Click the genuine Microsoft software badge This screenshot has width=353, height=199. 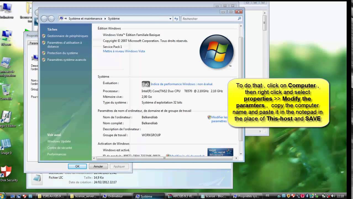point(220,152)
